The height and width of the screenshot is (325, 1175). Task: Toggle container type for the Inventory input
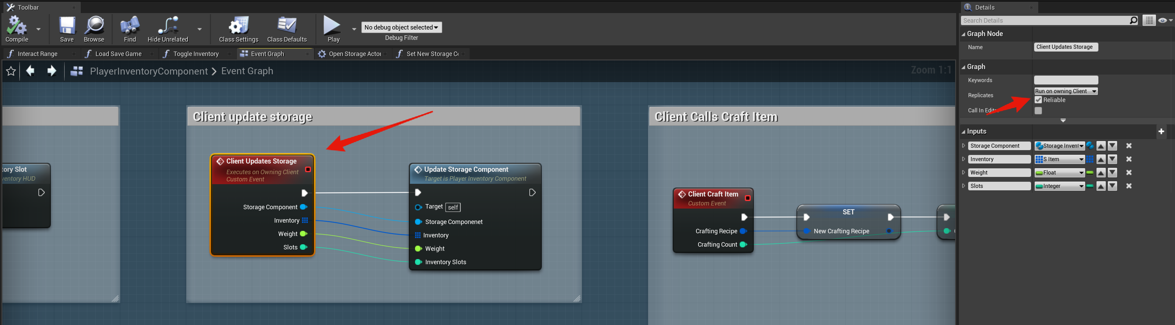1090,159
